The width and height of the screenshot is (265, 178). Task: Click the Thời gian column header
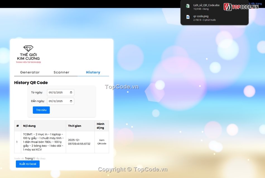coord(74,126)
